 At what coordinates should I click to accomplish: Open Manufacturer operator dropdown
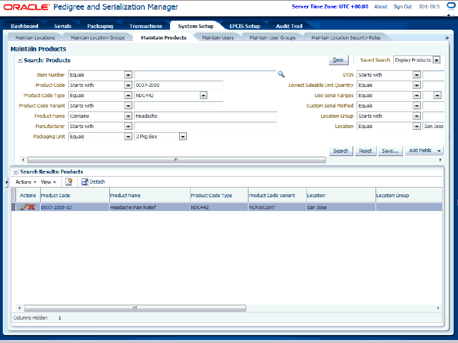click(x=128, y=126)
